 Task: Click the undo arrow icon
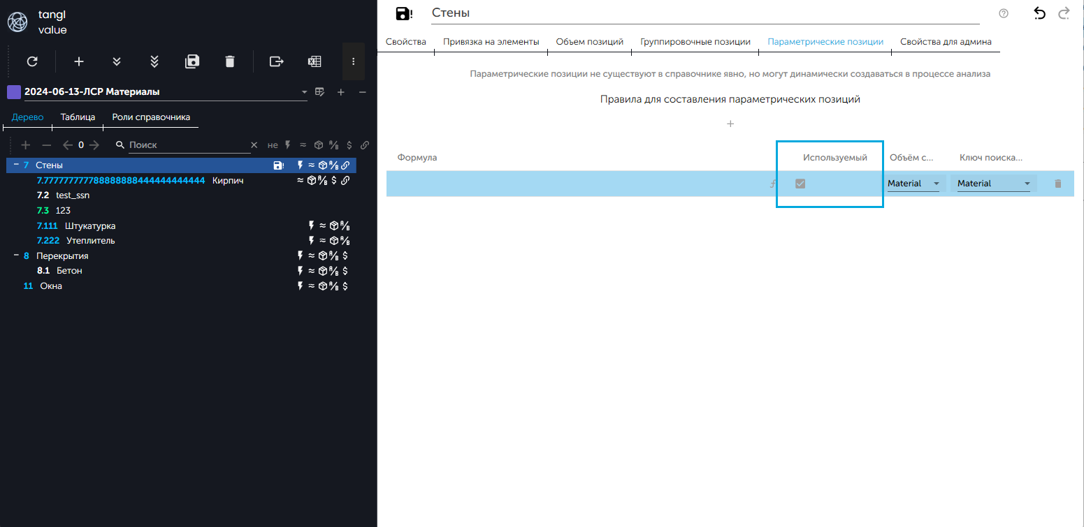pyautogui.click(x=1040, y=13)
